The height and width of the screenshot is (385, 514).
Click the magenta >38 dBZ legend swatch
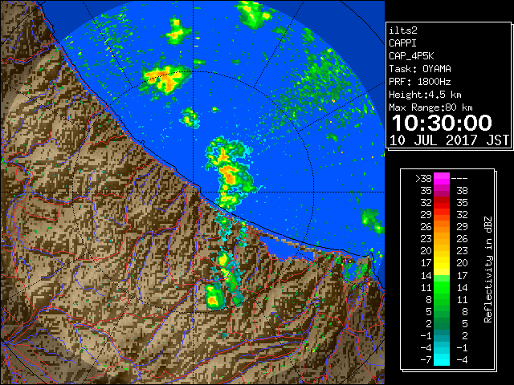(x=442, y=179)
